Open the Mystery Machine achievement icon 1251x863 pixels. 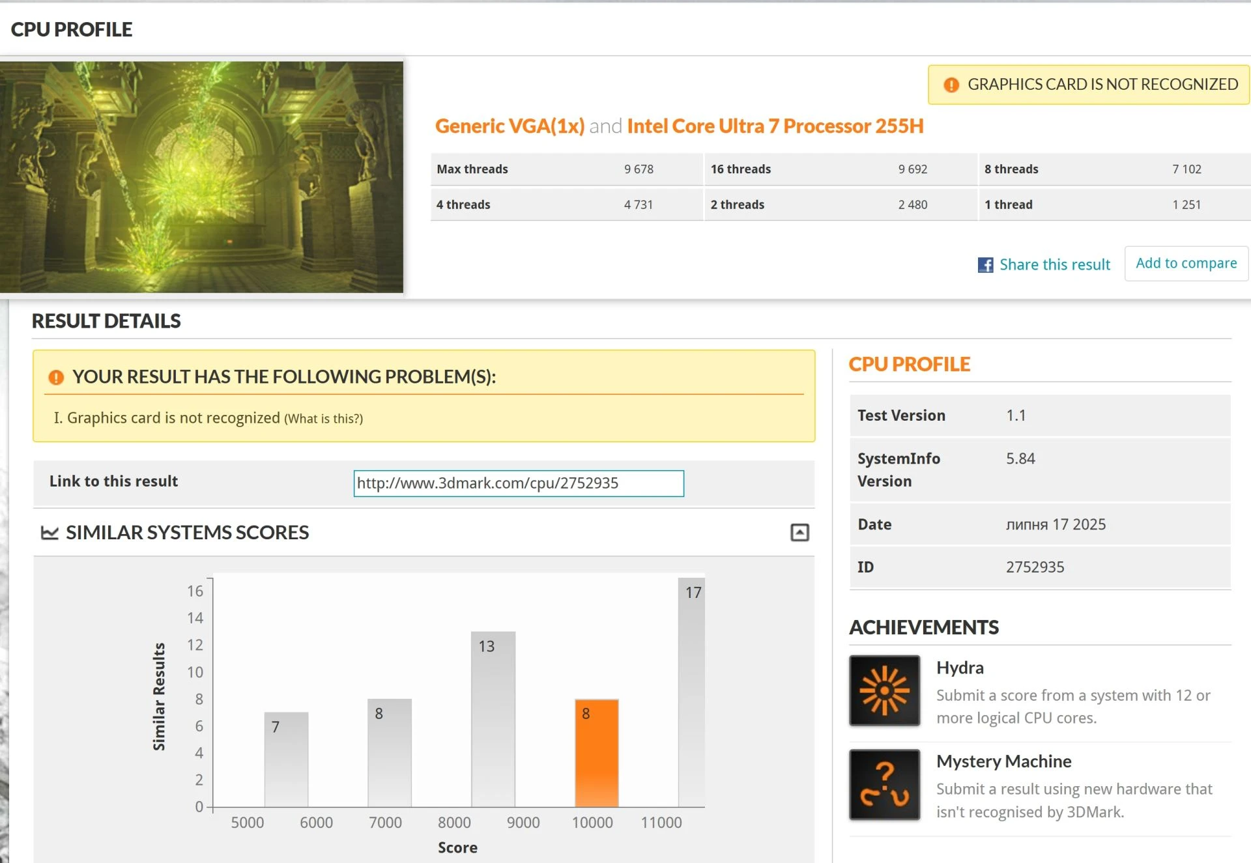click(884, 784)
